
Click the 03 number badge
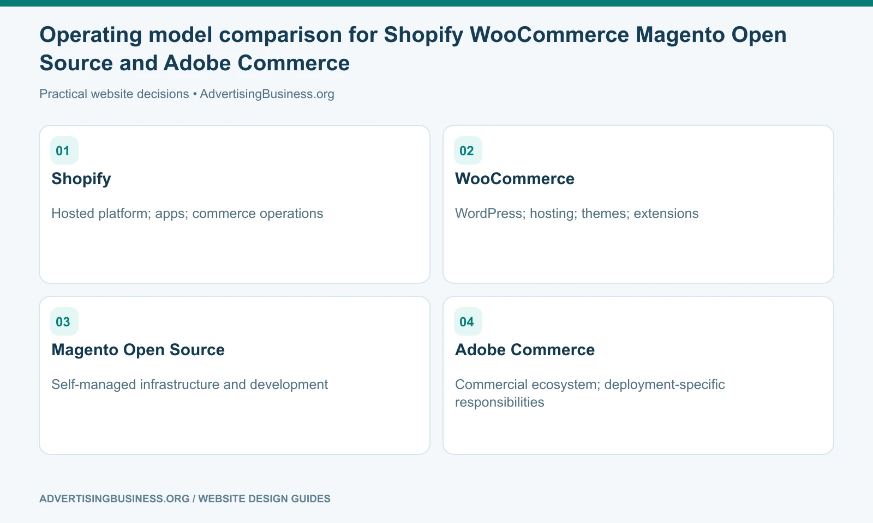[64, 321]
